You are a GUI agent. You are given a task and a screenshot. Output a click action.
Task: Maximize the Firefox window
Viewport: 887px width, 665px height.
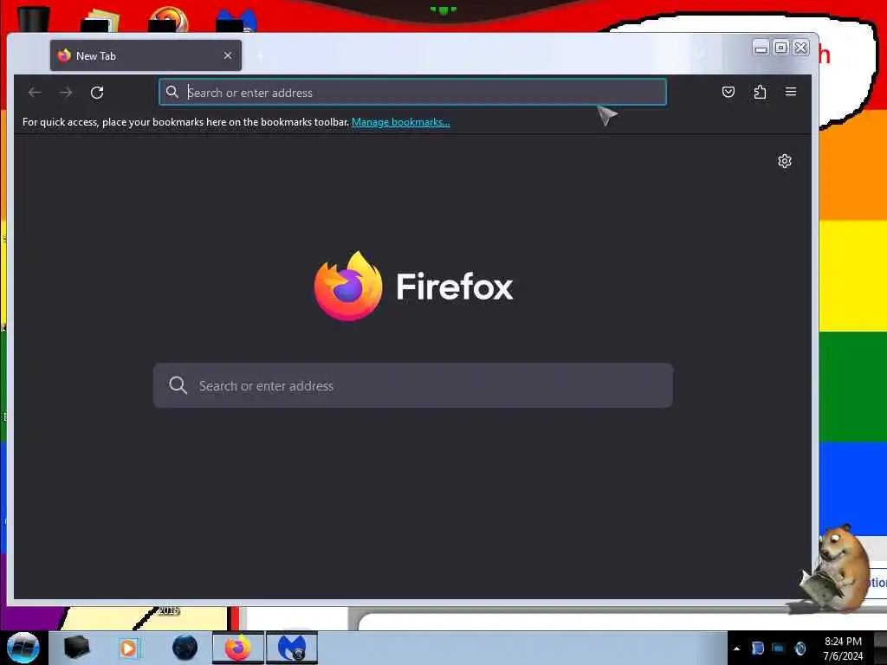780,48
